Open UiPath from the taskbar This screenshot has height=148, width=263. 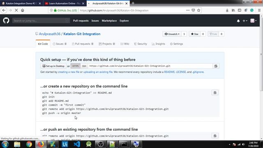point(65,144)
